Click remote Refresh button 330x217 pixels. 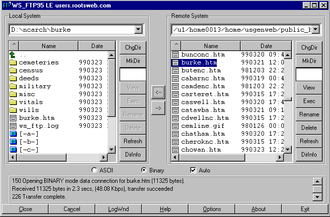click(309, 141)
